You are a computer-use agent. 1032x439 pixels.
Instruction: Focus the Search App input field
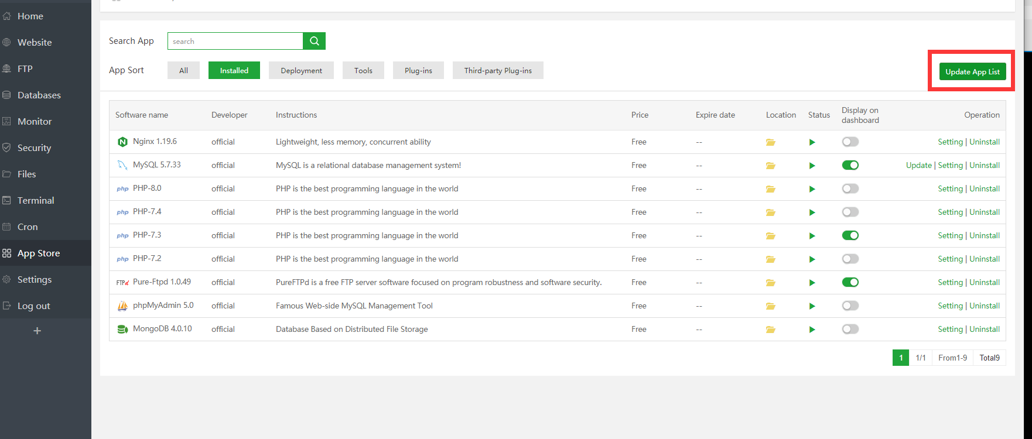coord(235,41)
